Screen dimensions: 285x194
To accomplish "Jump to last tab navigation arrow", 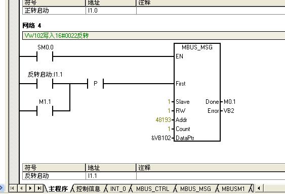I will pos(39,188).
